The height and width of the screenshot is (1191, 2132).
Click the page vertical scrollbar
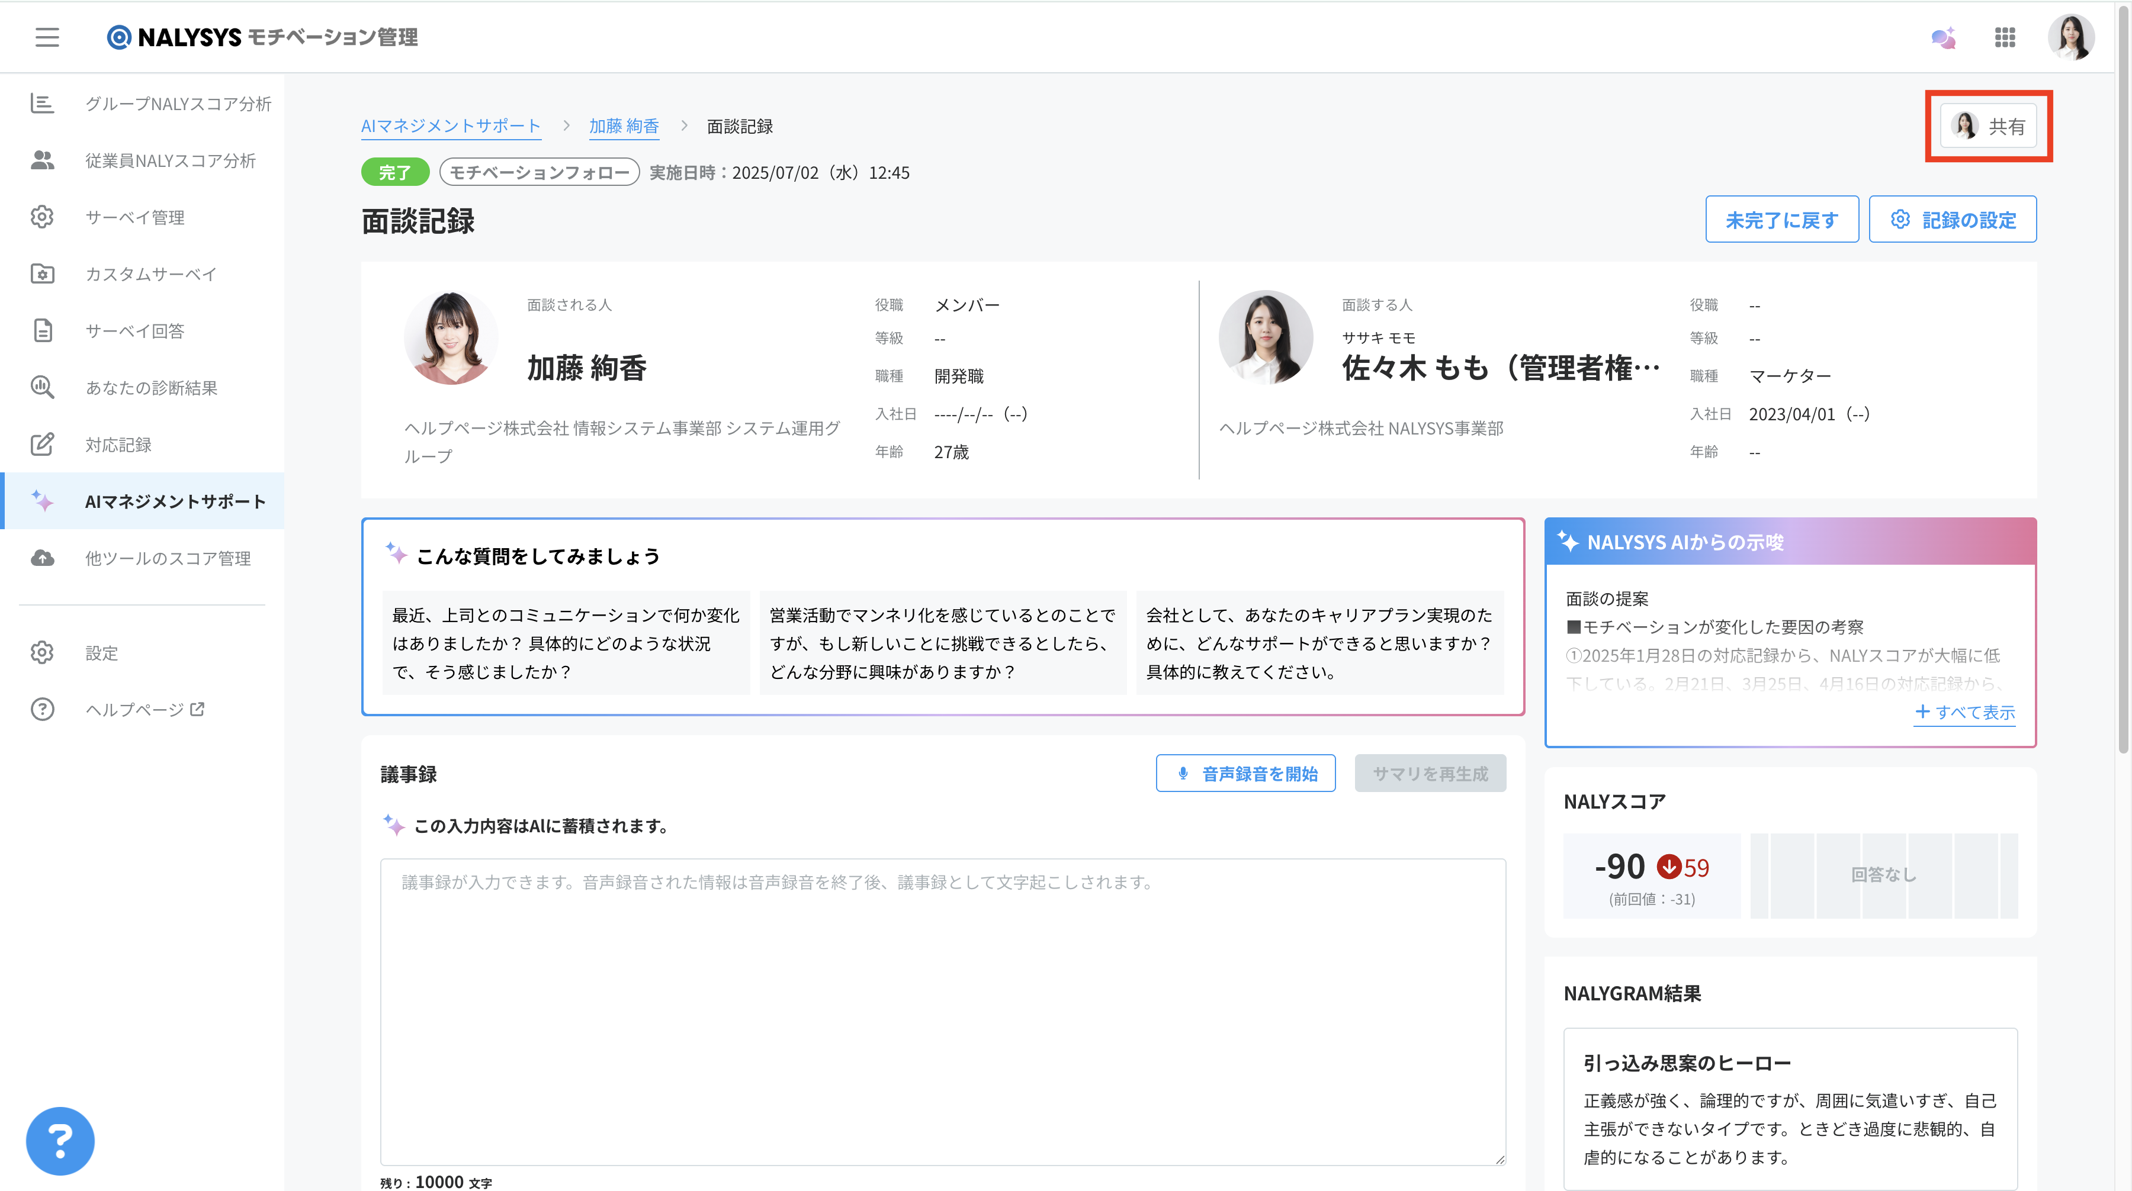pyautogui.click(x=2124, y=381)
